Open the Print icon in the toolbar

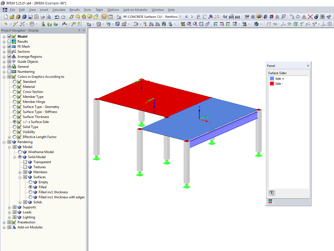pyautogui.click(x=43, y=17)
